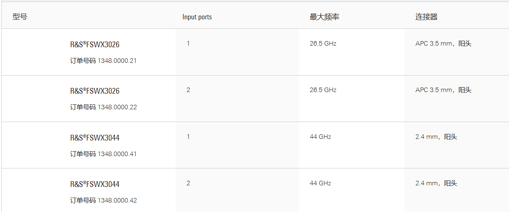Viewport: 509px width, 212px height.
Task: Select order number 1348.0000.21 text
Action: (x=117, y=61)
